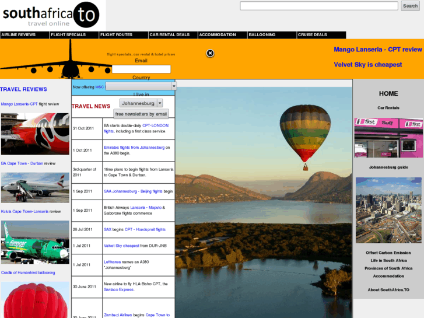424x318 pixels.
Task: Open the Lufthansa news link
Action: tap(112, 262)
